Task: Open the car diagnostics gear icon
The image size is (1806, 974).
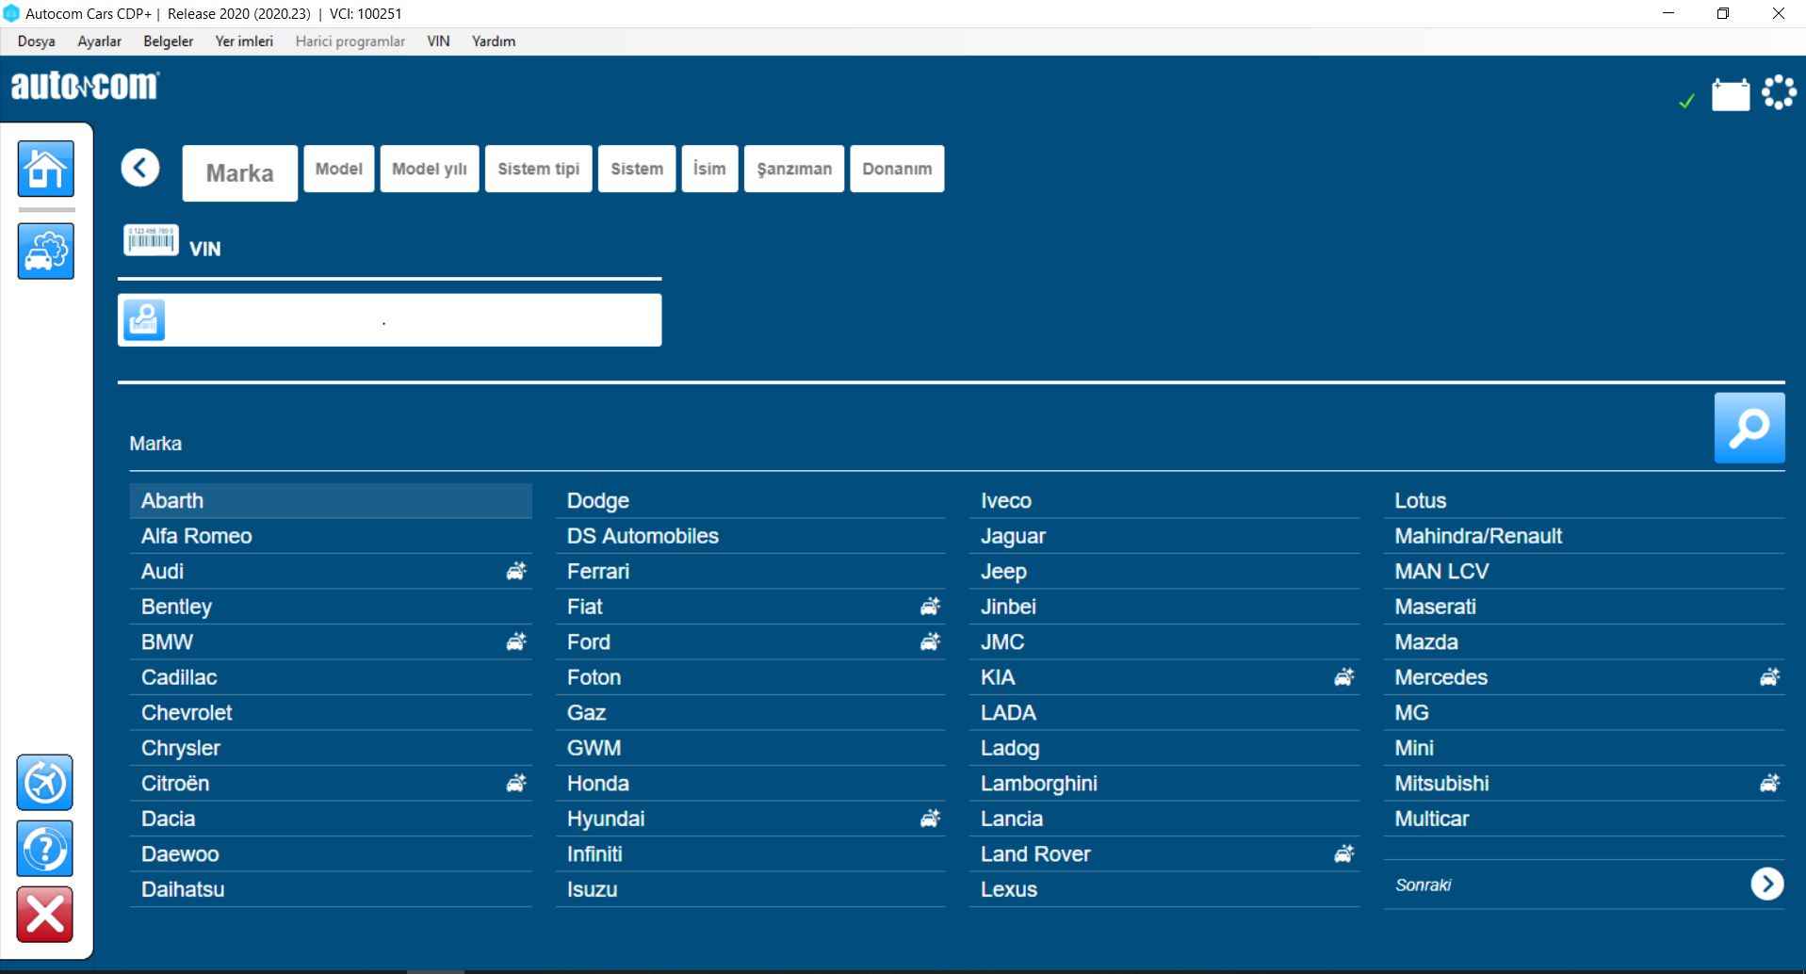Action: 45,252
